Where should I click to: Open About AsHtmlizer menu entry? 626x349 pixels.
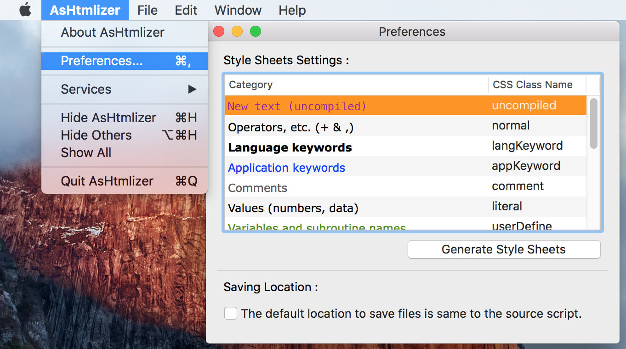click(113, 33)
